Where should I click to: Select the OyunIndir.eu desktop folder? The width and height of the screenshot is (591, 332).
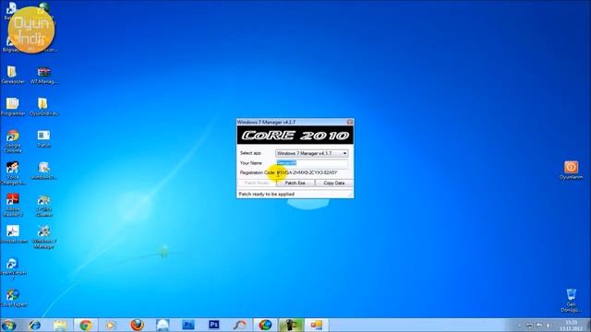coord(43,107)
